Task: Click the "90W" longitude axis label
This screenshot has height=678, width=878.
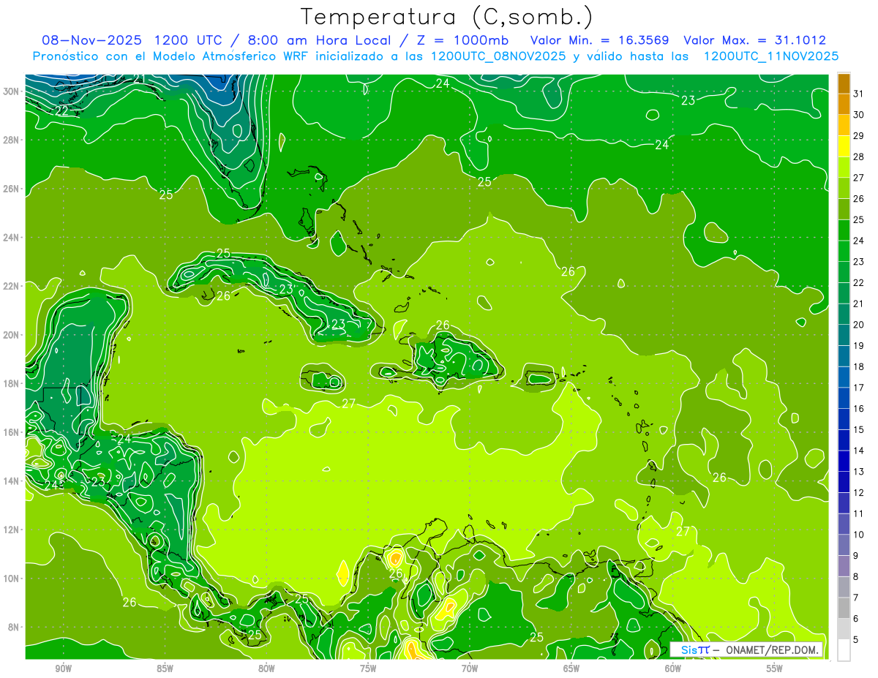Action: point(64,668)
